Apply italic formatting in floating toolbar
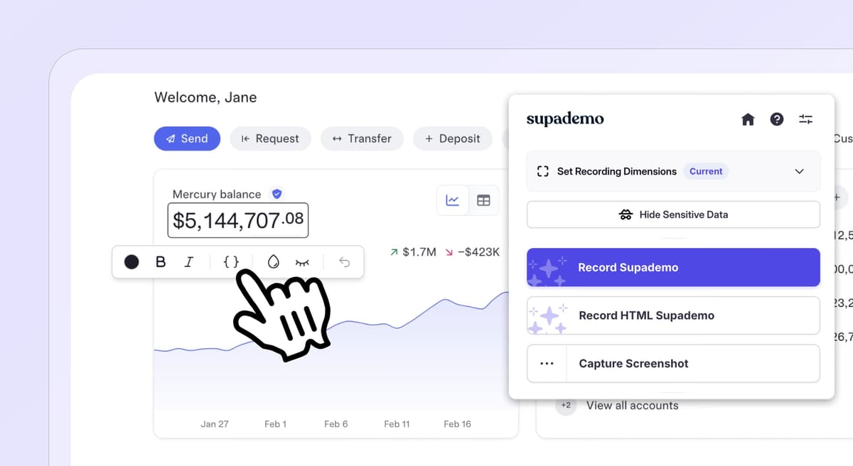The image size is (853, 466). pyautogui.click(x=188, y=262)
